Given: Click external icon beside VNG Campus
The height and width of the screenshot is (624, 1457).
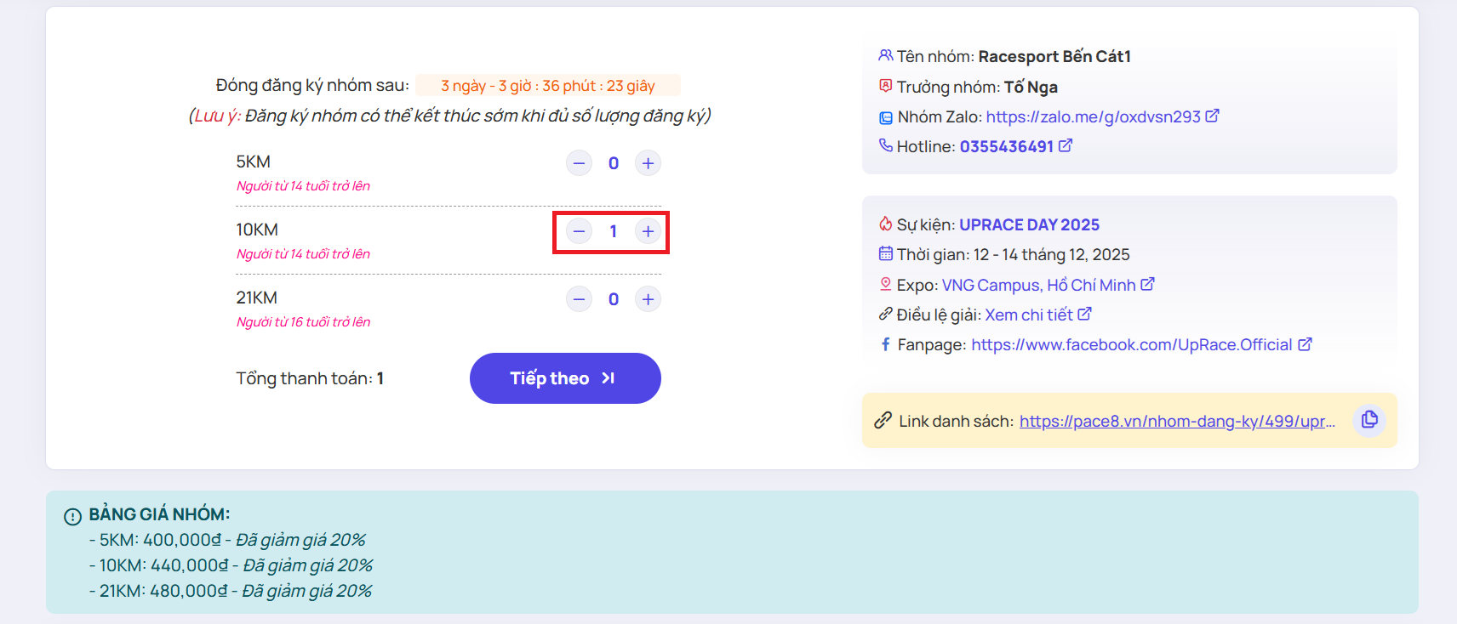Looking at the screenshot, I should 1147,284.
